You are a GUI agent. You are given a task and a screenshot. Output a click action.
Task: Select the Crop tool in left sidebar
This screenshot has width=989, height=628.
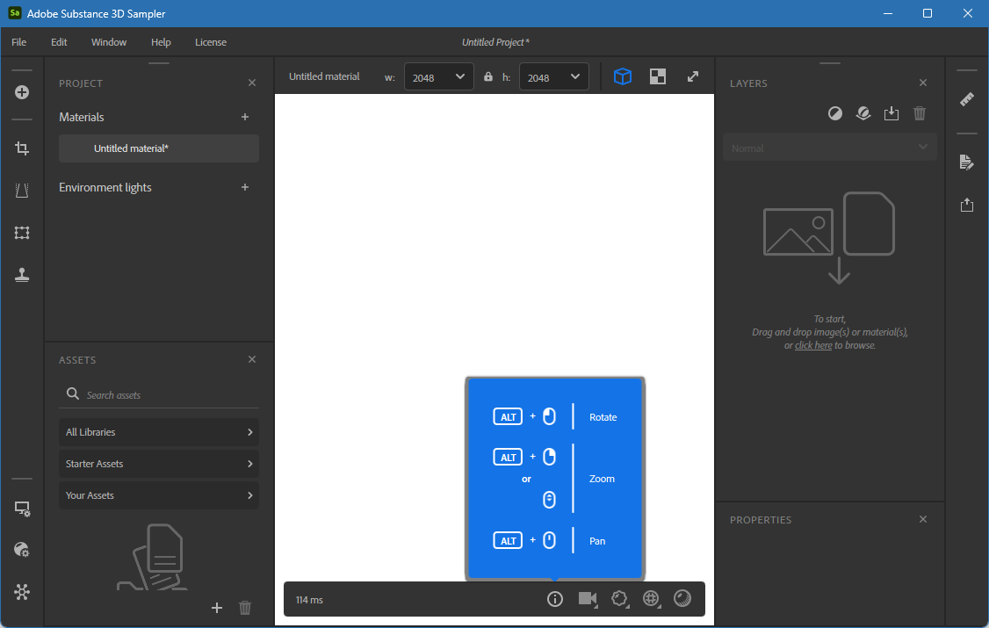(22, 148)
